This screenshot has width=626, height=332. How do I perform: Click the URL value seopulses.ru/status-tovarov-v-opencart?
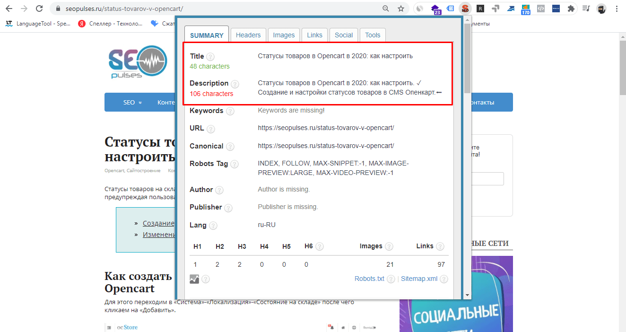pos(326,128)
